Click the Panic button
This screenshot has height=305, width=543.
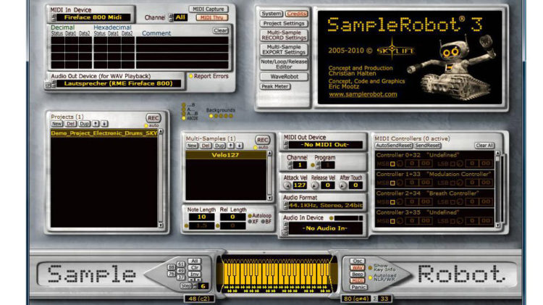click(358, 288)
